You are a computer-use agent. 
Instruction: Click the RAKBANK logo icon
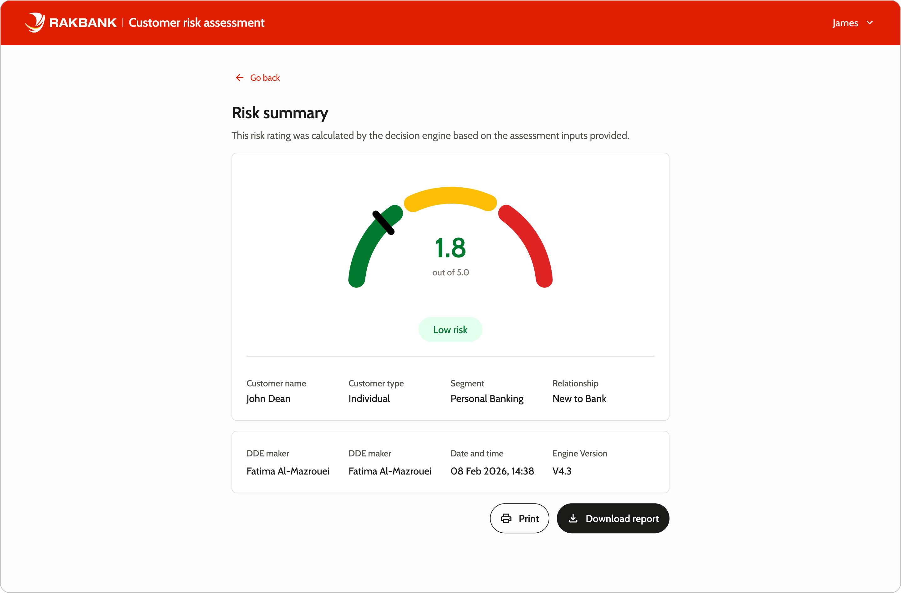click(35, 23)
